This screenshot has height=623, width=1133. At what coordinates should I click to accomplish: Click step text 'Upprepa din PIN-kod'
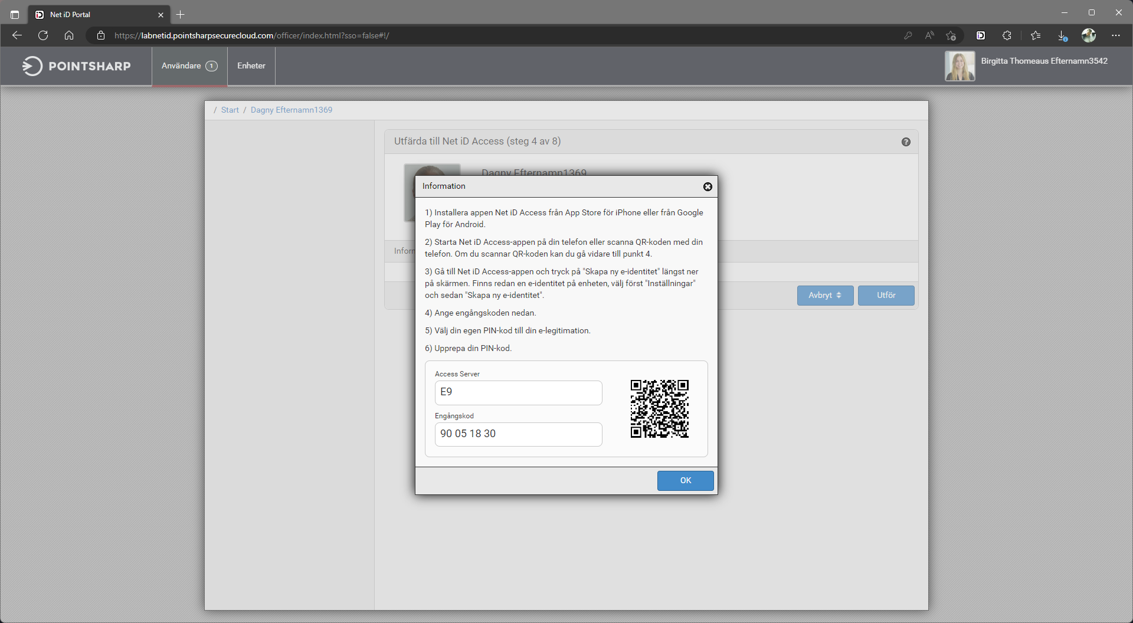click(473, 348)
